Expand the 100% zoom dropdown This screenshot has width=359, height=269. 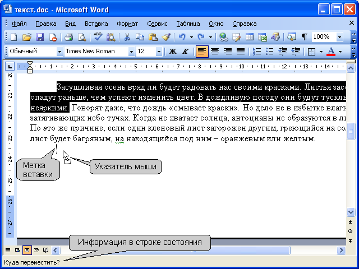pyautogui.click(x=340, y=37)
